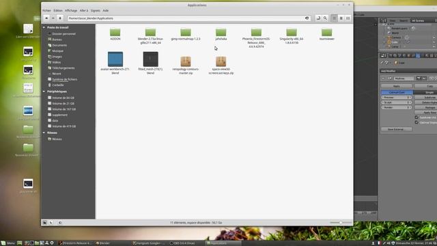Viewport: 437px width, 246px height.
Task: Show places in the sidebar (status bar icon)
Action: 44,223
